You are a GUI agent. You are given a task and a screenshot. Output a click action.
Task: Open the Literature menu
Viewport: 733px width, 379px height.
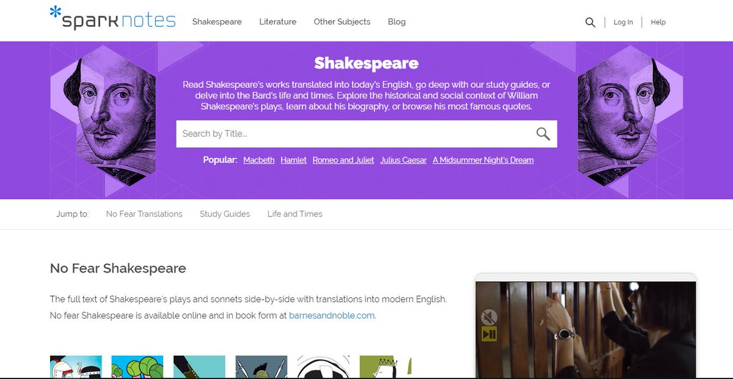click(x=277, y=21)
